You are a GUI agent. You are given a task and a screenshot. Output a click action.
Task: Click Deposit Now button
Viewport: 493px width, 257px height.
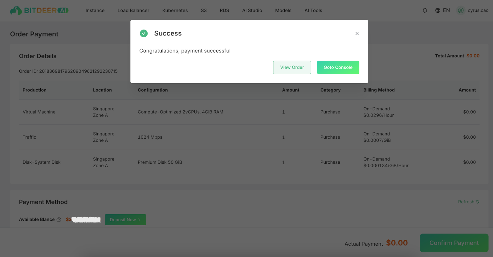[x=125, y=220]
